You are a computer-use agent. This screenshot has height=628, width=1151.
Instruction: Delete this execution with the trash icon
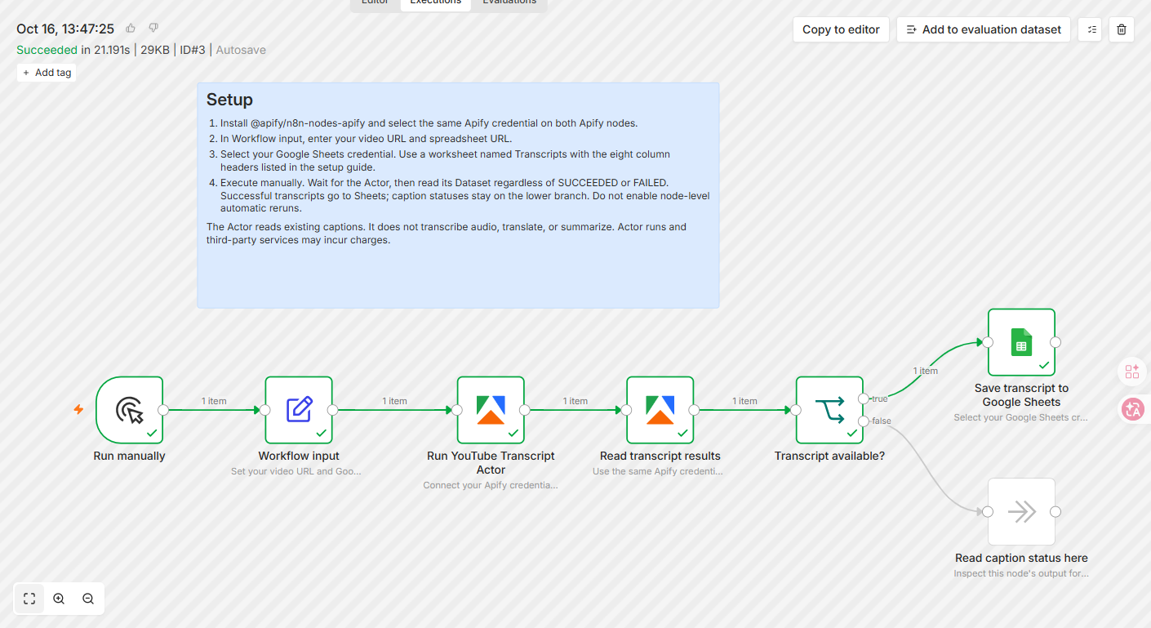pyautogui.click(x=1122, y=29)
